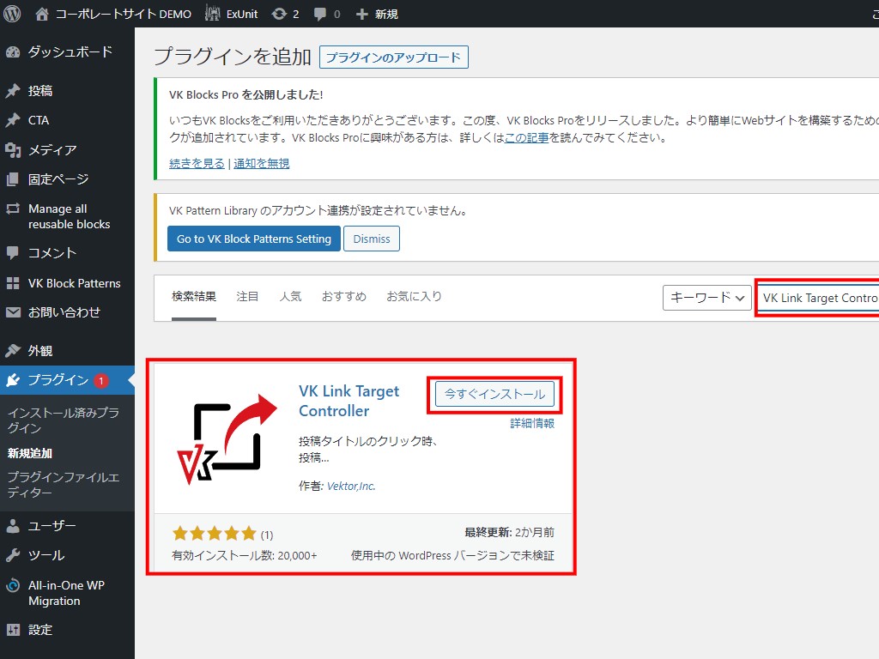The height and width of the screenshot is (659, 879).
Task: Click the ExUnit icon in admin bar
Action: coord(213,14)
